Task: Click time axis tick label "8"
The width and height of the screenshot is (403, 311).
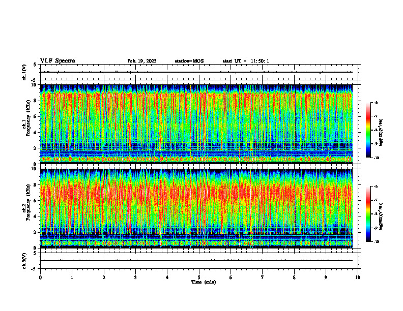Action: [294, 277]
